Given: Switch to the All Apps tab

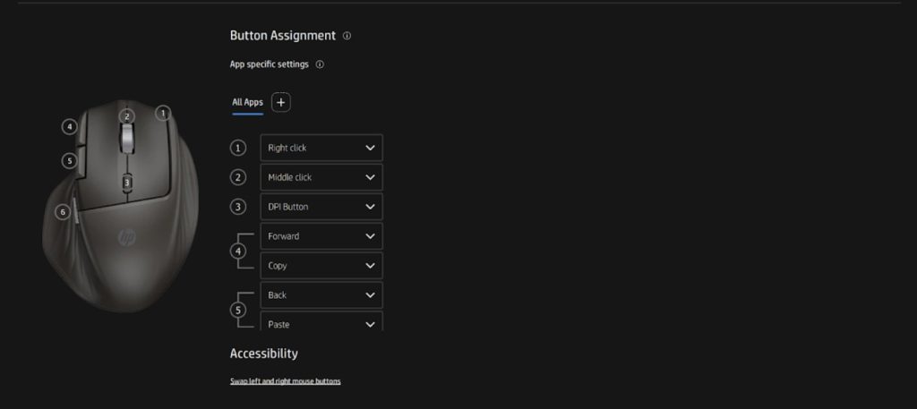Looking at the screenshot, I should click(x=247, y=102).
